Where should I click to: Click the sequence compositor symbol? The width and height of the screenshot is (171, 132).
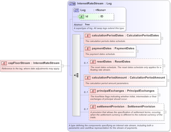coord(76,75)
